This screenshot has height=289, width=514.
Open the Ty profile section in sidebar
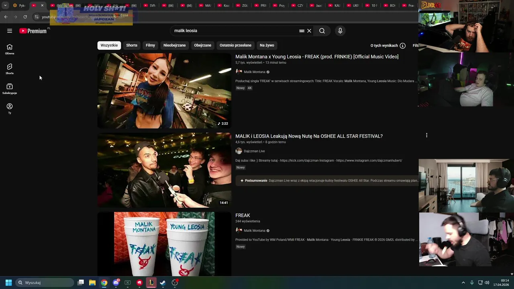click(x=10, y=108)
